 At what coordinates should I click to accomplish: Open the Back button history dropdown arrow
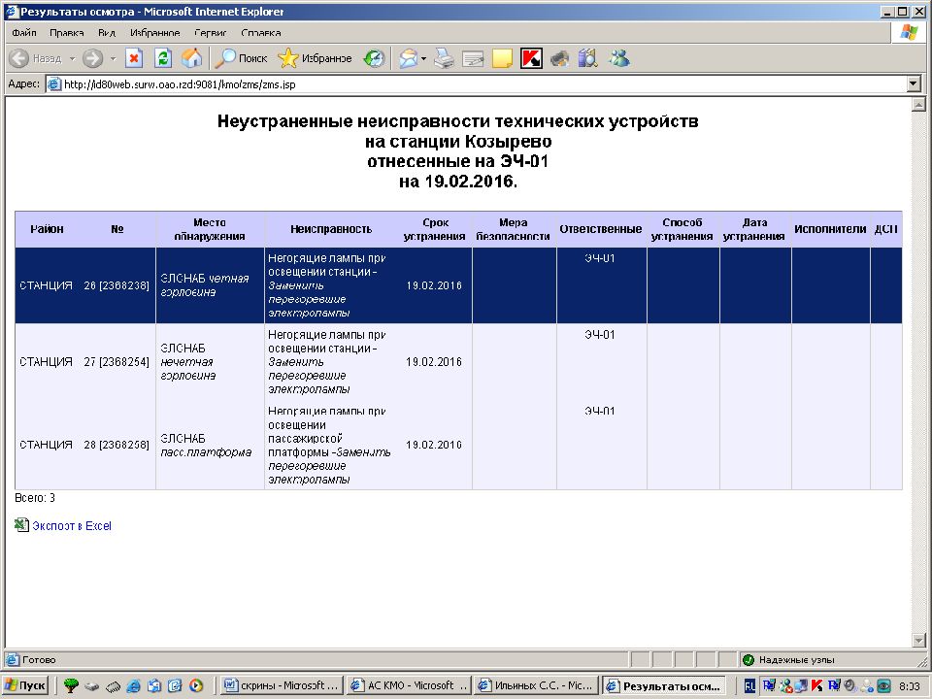tap(72, 58)
